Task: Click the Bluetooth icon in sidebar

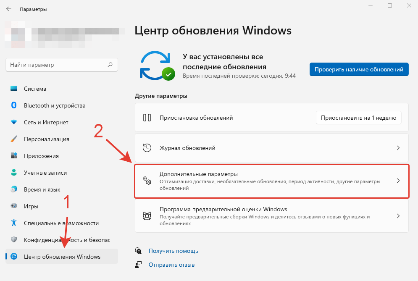Action: (14, 105)
